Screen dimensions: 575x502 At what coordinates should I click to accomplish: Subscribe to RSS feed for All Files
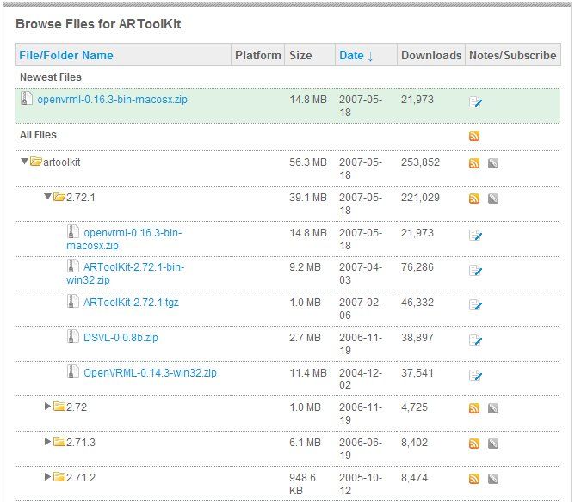tap(474, 136)
